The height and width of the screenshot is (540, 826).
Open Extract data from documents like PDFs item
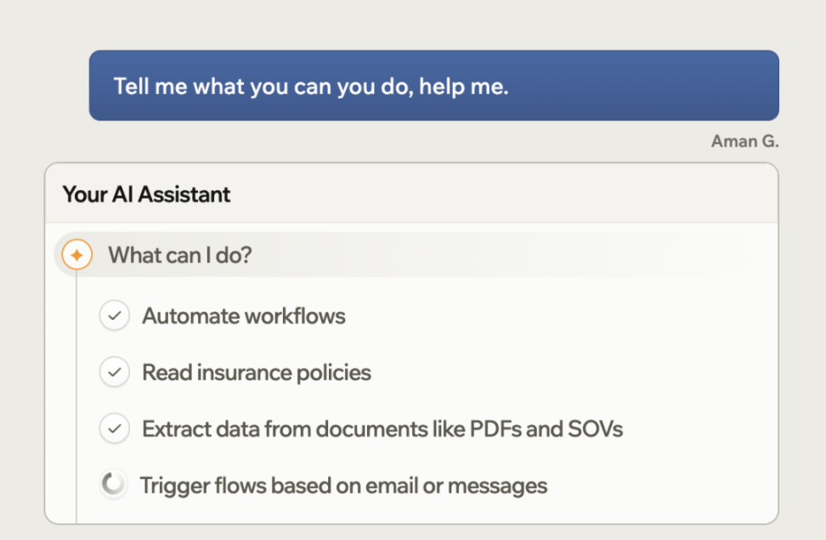[382, 429]
